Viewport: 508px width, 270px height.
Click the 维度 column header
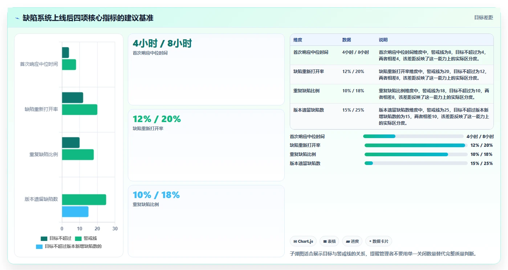pyautogui.click(x=298, y=40)
